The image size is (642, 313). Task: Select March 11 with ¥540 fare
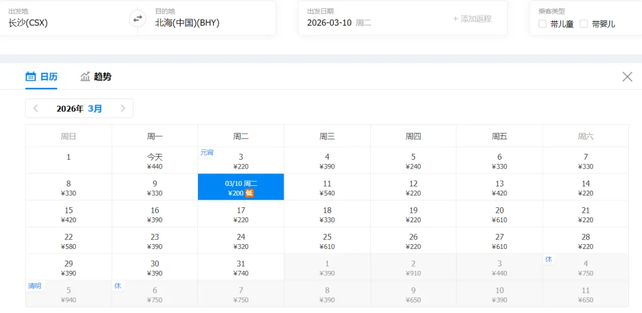pos(327,188)
